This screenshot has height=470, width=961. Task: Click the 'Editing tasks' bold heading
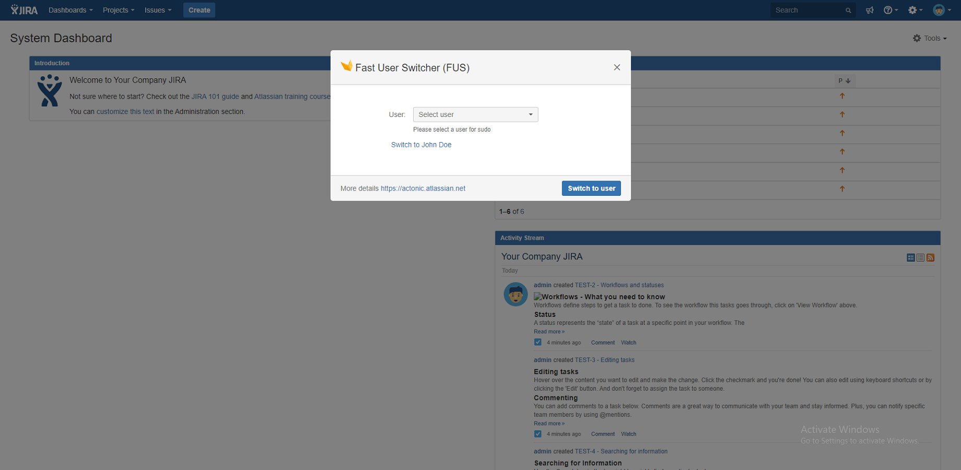coord(556,372)
